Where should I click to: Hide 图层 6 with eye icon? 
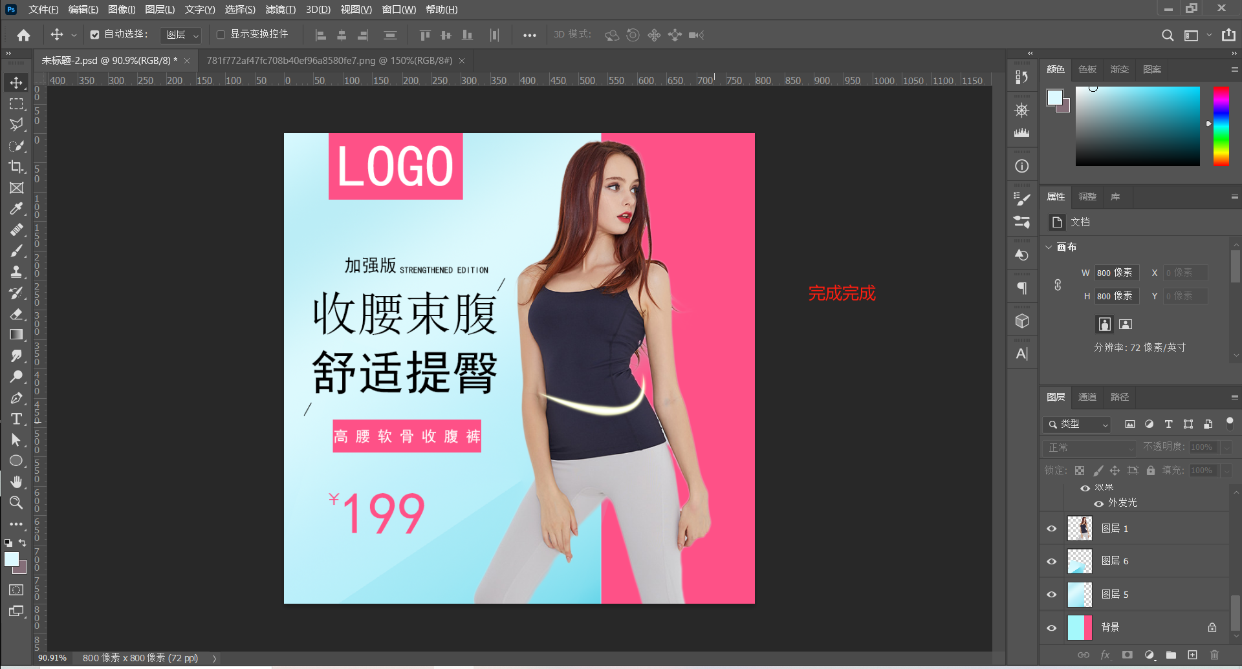click(1051, 561)
